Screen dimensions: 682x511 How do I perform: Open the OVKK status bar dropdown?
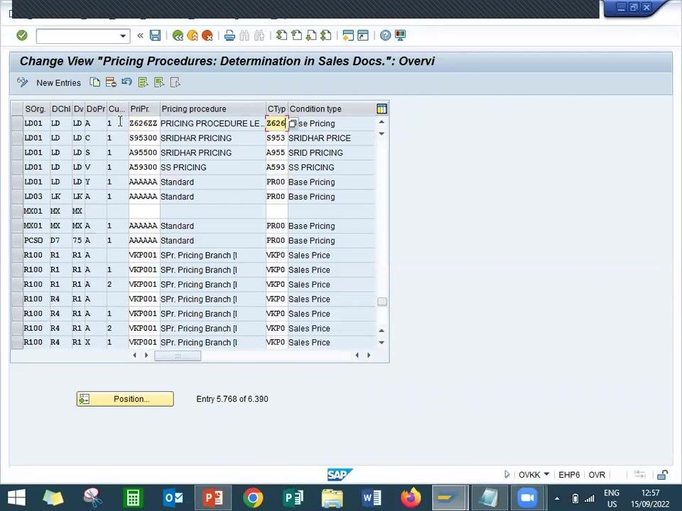[x=547, y=474]
